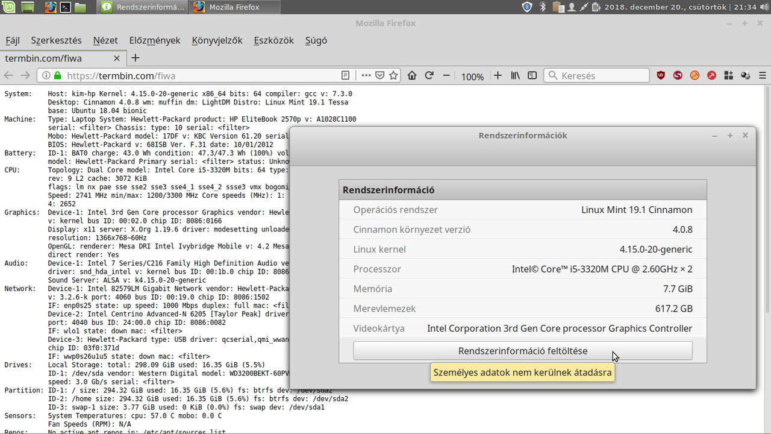Open the squares-plus extension icon
This screenshot has width=771, height=434.
729,75
